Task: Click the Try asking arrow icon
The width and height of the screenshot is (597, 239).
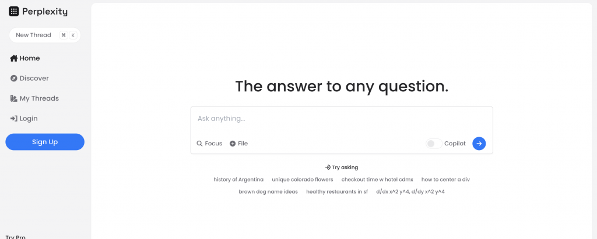Action: pyautogui.click(x=328, y=167)
